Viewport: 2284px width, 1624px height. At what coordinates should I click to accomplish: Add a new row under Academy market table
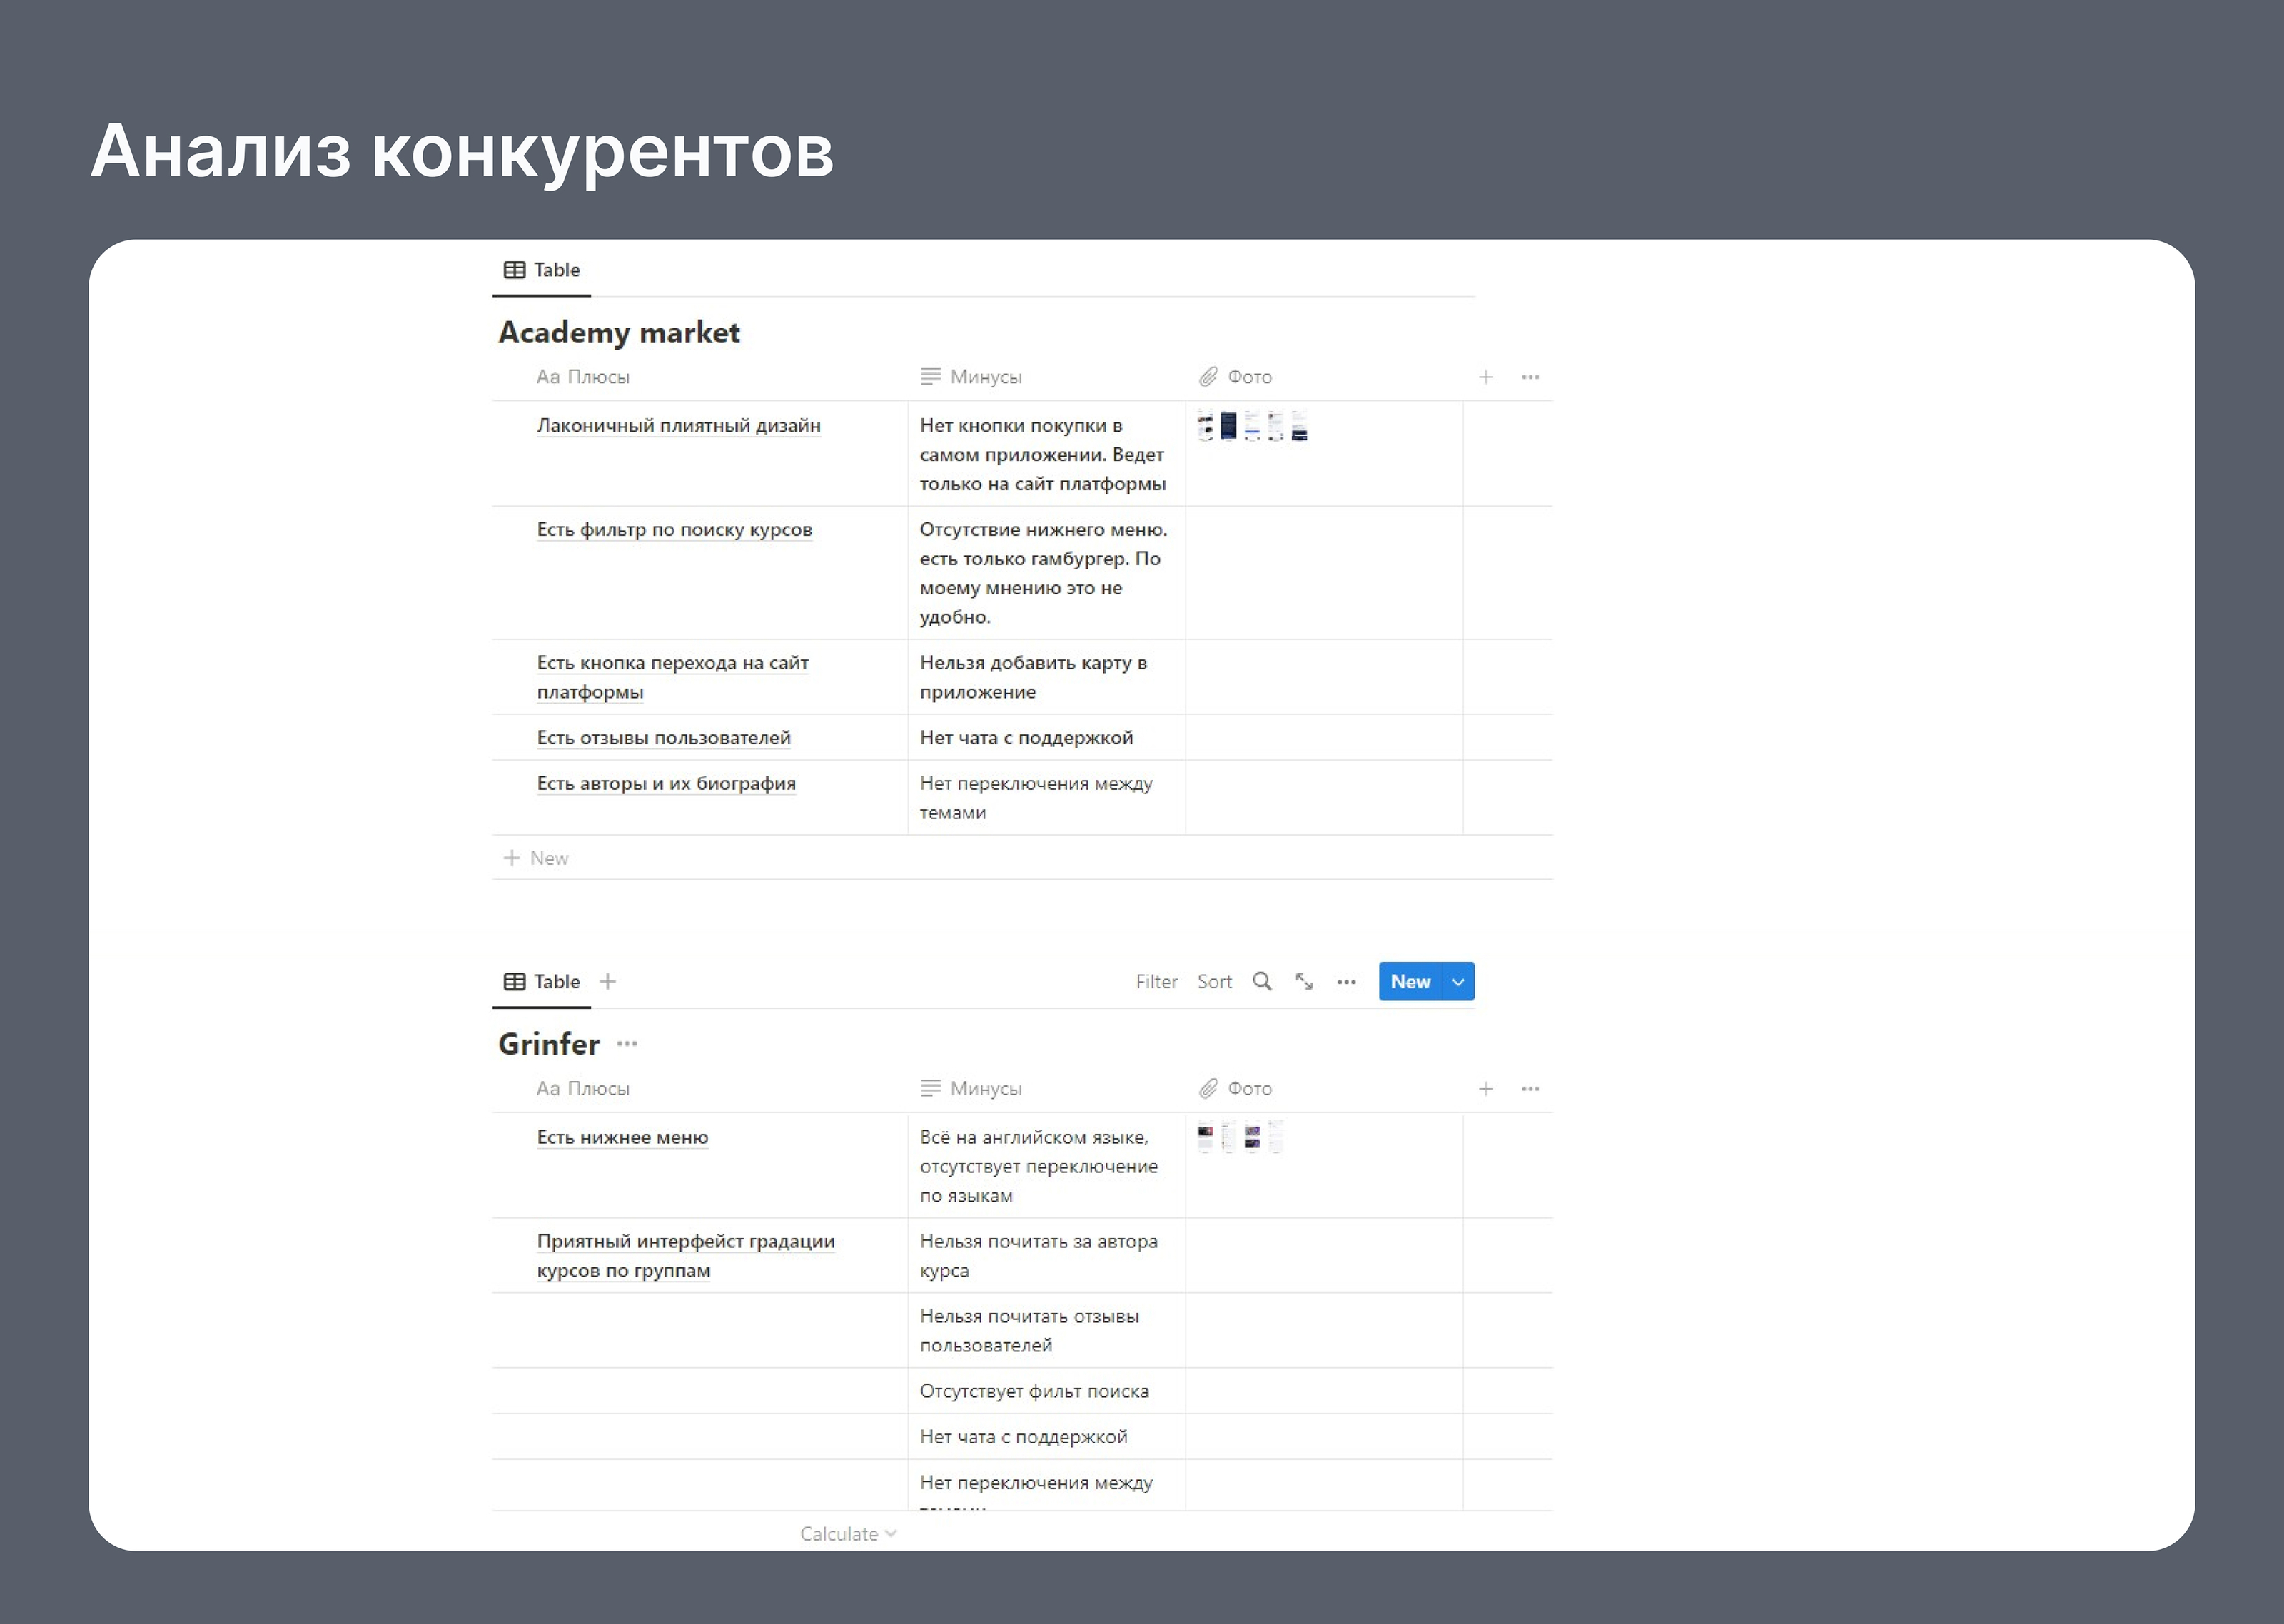tap(537, 858)
